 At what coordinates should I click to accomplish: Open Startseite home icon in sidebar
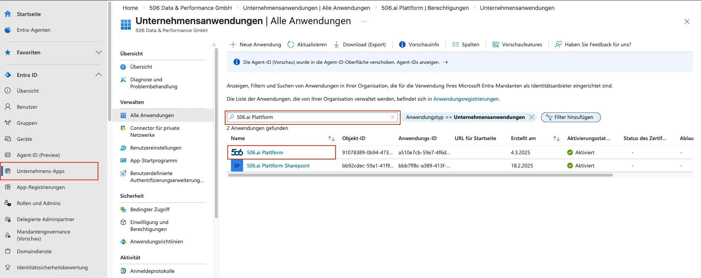point(8,14)
